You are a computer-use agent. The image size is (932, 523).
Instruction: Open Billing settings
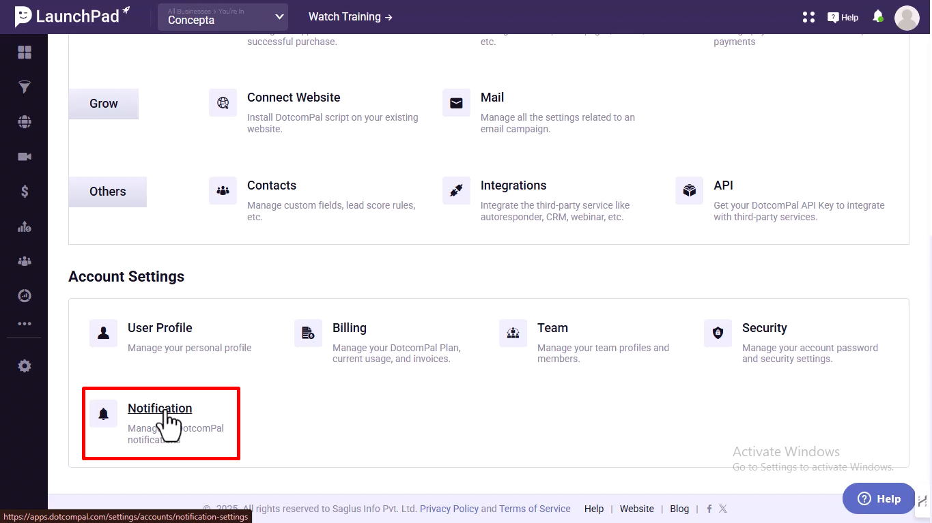pos(350,328)
